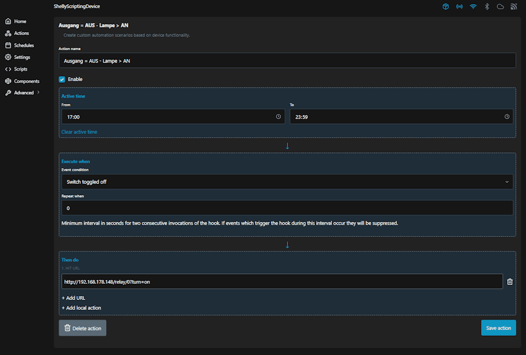Navigate to Components in the sidebar
This screenshot has height=355, width=526.
click(x=26, y=81)
